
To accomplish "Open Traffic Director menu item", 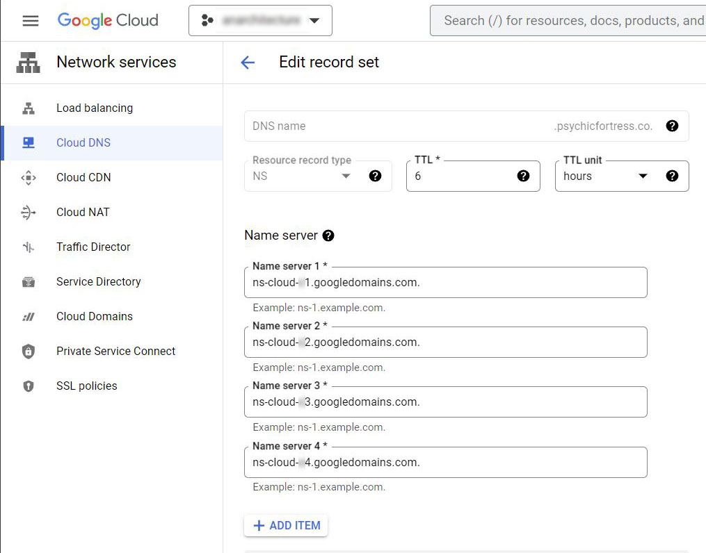I will click(112, 247).
